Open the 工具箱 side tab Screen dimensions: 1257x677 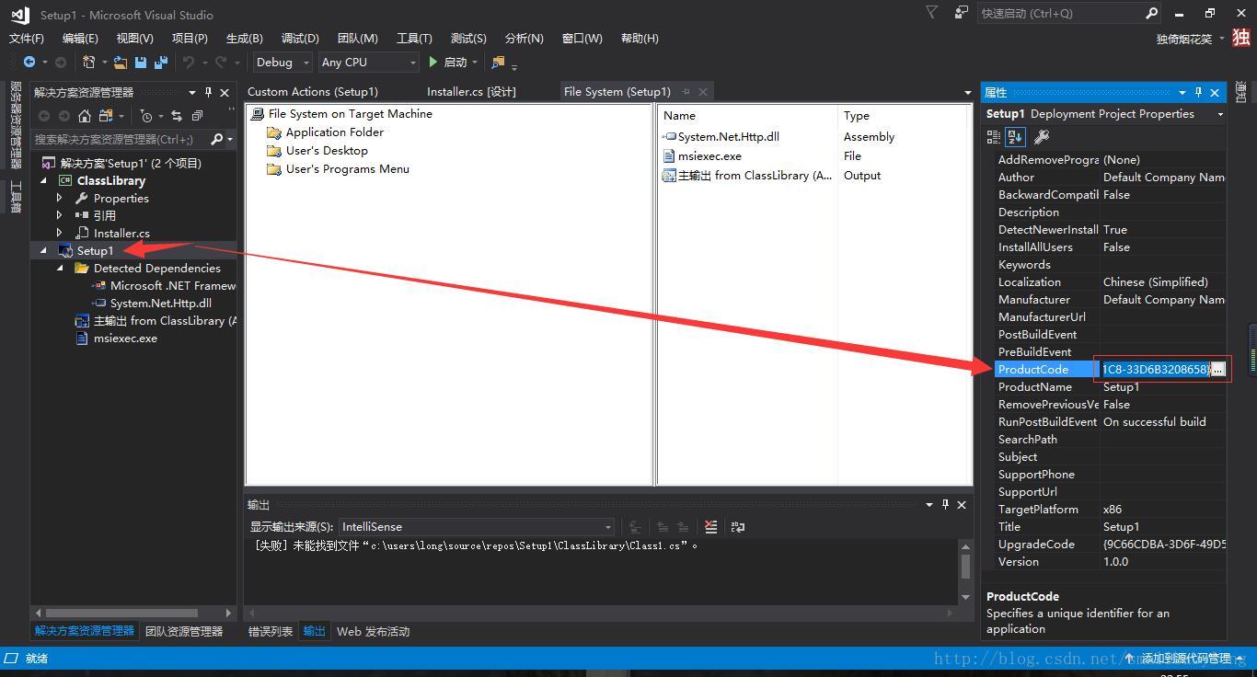coord(15,197)
